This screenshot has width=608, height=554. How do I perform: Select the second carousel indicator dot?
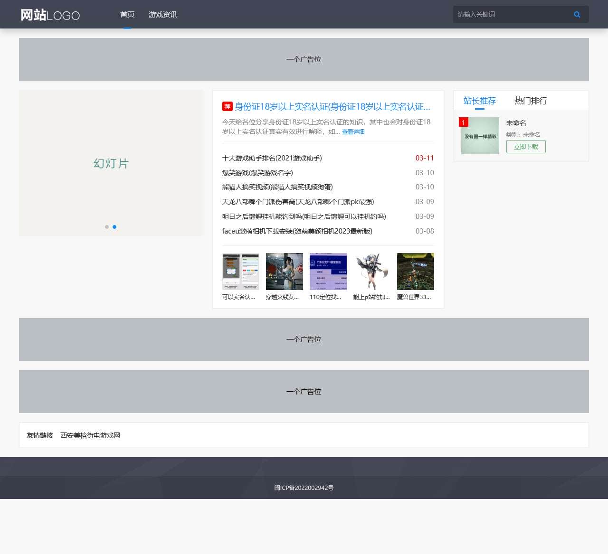point(114,227)
